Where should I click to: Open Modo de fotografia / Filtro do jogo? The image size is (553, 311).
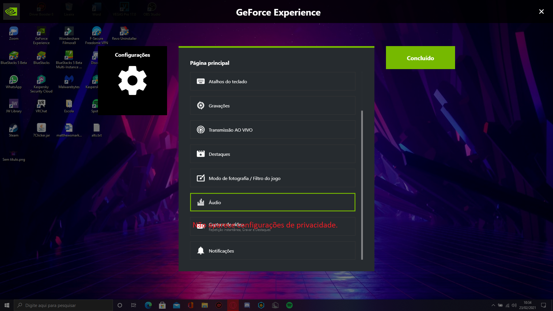(x=272, y=178)
